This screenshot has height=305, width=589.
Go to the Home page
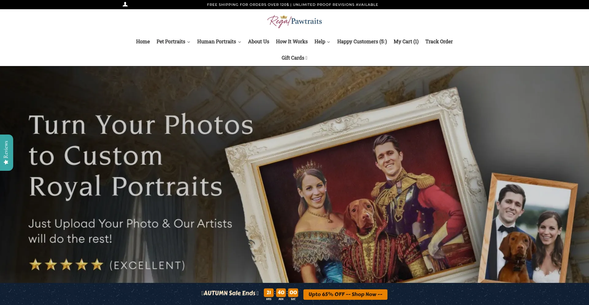(x=143, y=41)
